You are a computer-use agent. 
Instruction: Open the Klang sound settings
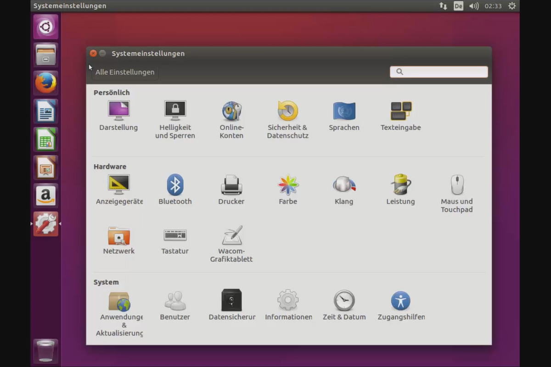pyautogui.click(x=344, y=185)
